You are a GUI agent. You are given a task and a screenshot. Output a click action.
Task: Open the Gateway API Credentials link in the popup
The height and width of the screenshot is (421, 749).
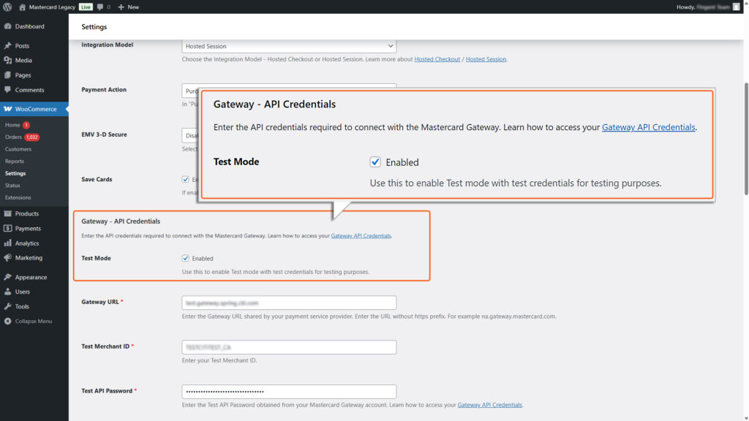click(648, 127)
